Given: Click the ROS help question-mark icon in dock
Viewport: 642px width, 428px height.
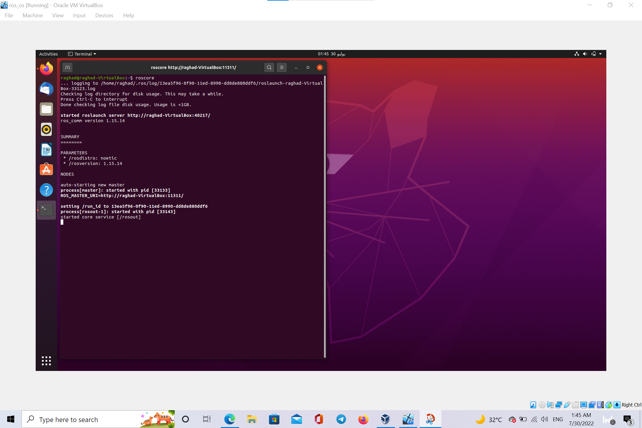Looking at the screenshot, I should tap(46, 190).
